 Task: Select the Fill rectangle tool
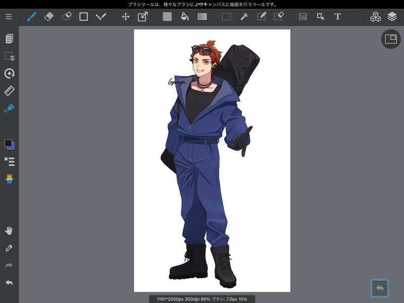(x=167, y=17)
